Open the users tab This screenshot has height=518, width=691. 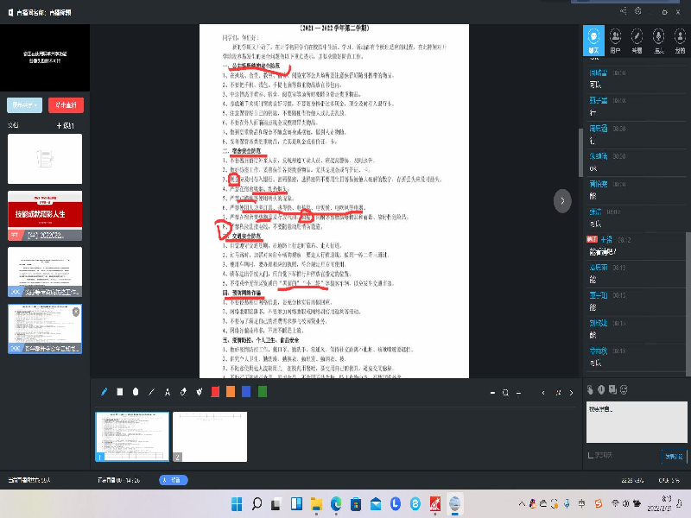[x=615, y=40]
